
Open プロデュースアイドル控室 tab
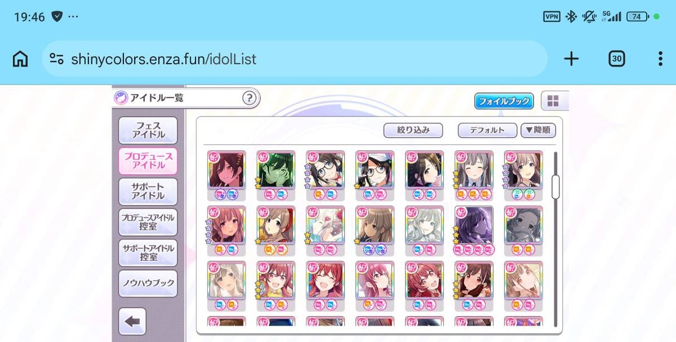tap(148, 222)
